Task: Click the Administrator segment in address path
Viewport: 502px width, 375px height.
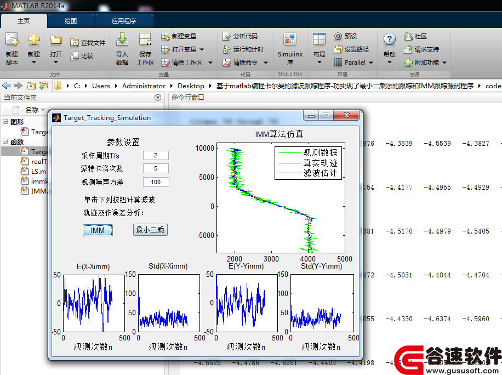Action: [x=144, y=86]
